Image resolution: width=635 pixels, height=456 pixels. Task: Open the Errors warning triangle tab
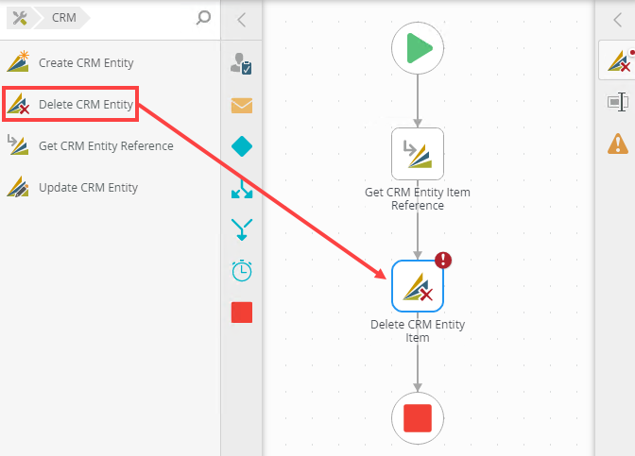click(x=618, y=144)
